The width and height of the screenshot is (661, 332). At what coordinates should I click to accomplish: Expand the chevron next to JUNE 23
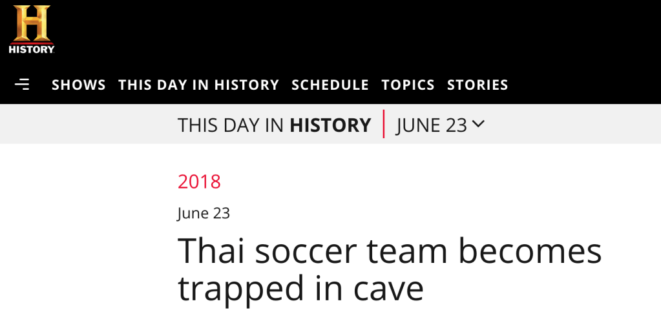point(478,124)
